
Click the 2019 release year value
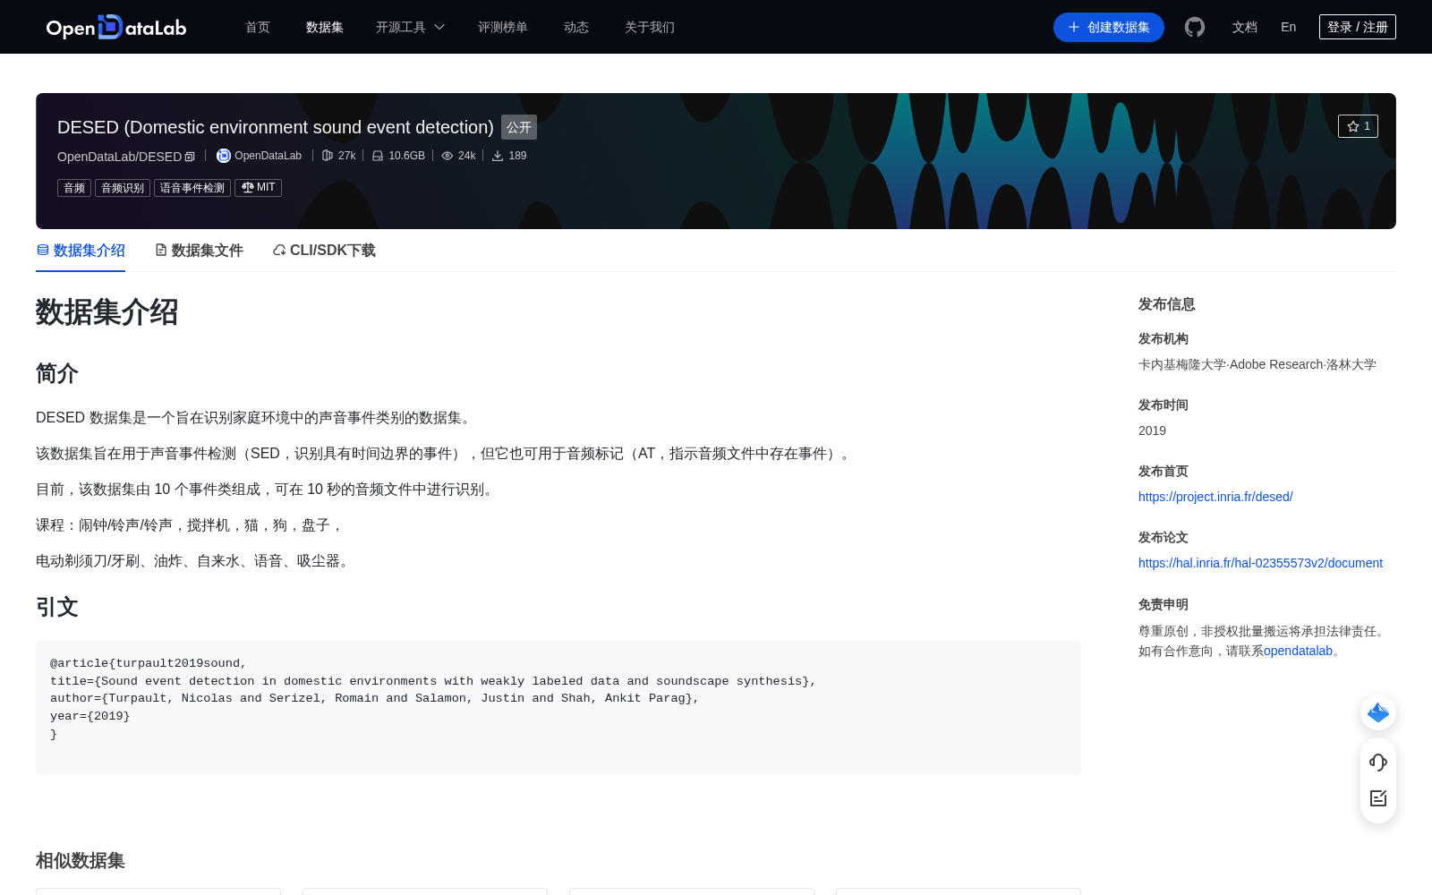(1152, 430)
